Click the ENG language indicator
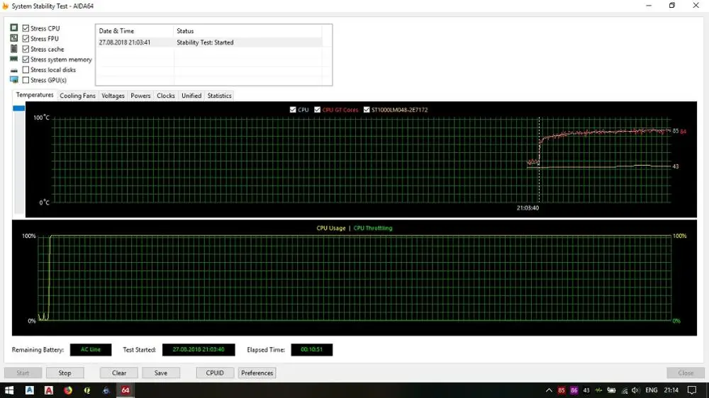The width and height of the screenshot is (709, 398). point(651,390)
